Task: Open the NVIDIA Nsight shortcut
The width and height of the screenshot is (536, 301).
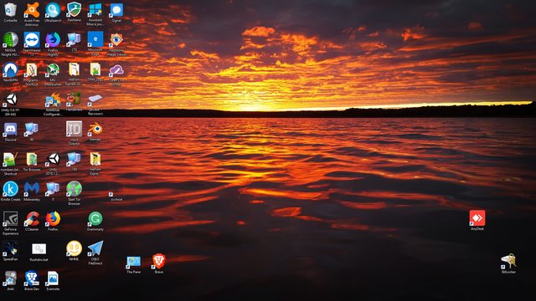Action: (10, 40)
